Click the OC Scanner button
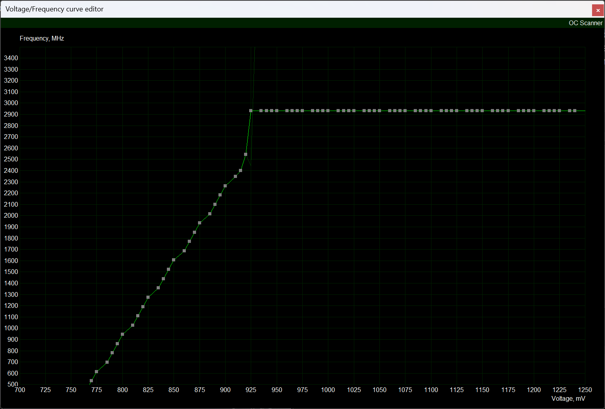This screenshot has height=409, width=605. (x=585, y=23)
